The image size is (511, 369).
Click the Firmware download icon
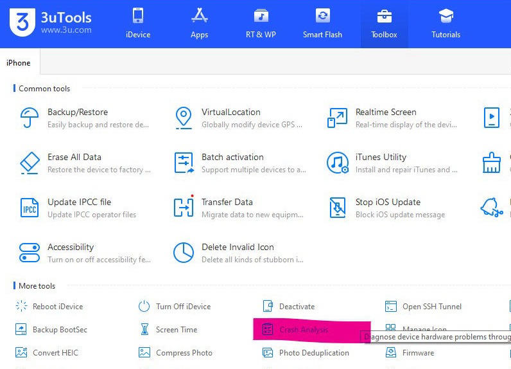(x=391, y=352)
